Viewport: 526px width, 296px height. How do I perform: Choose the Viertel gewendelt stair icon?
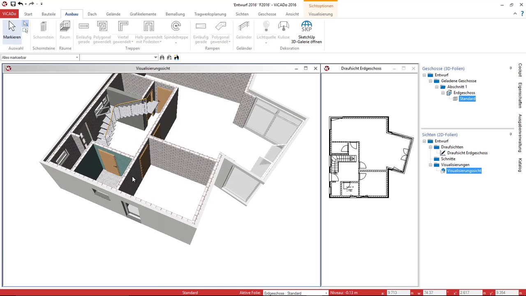(x=123, y=27)
